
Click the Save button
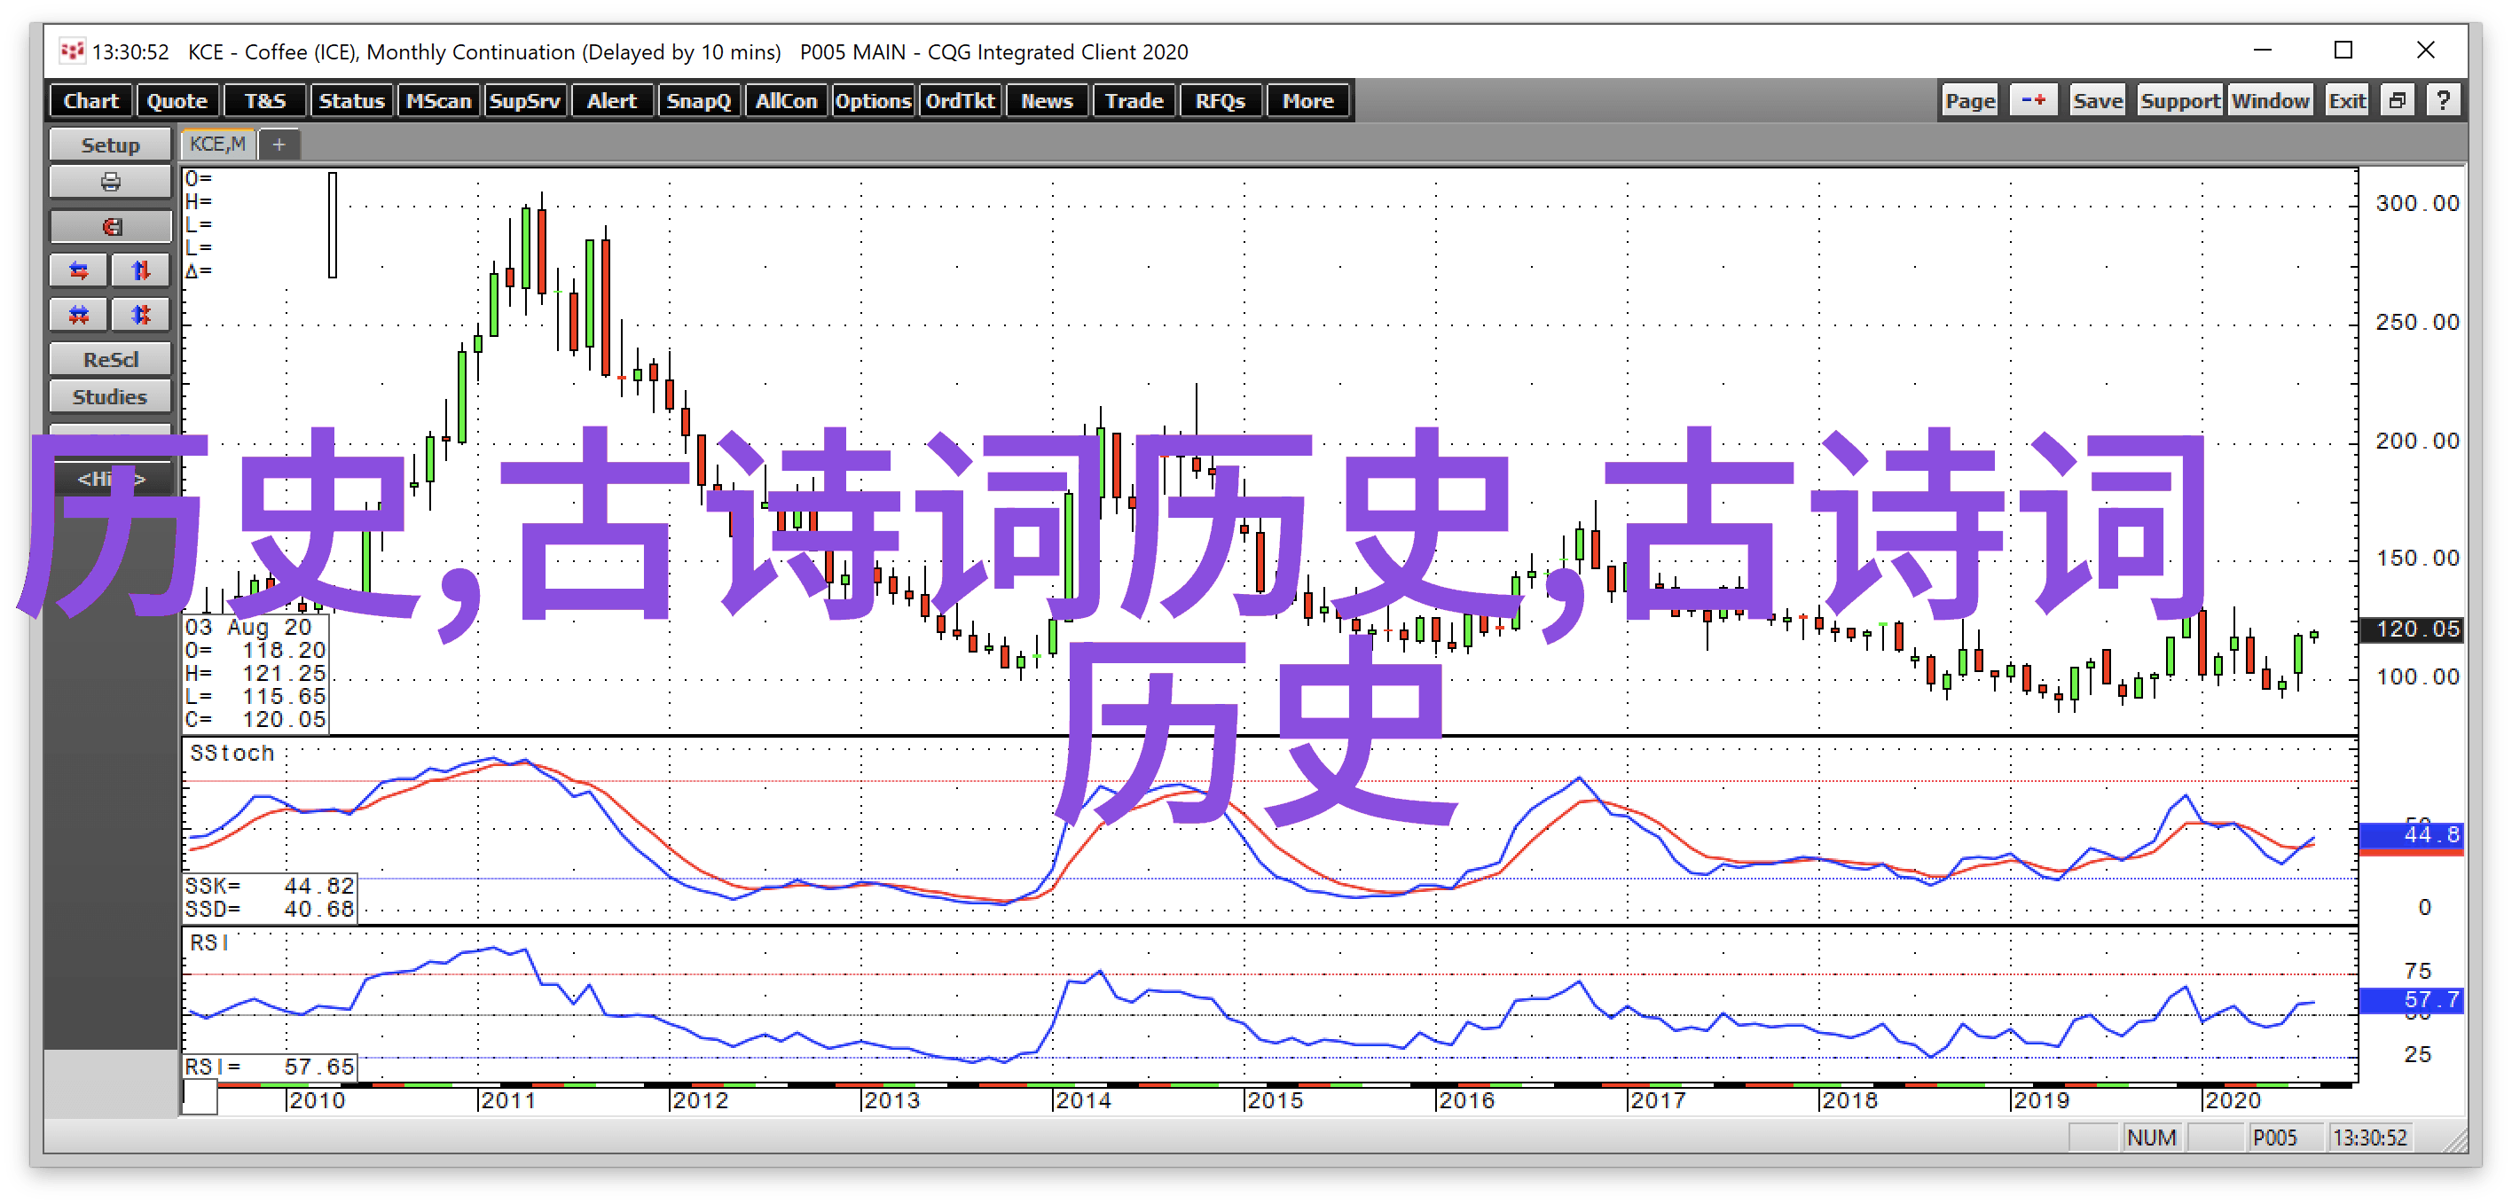tap(2098, 100)
